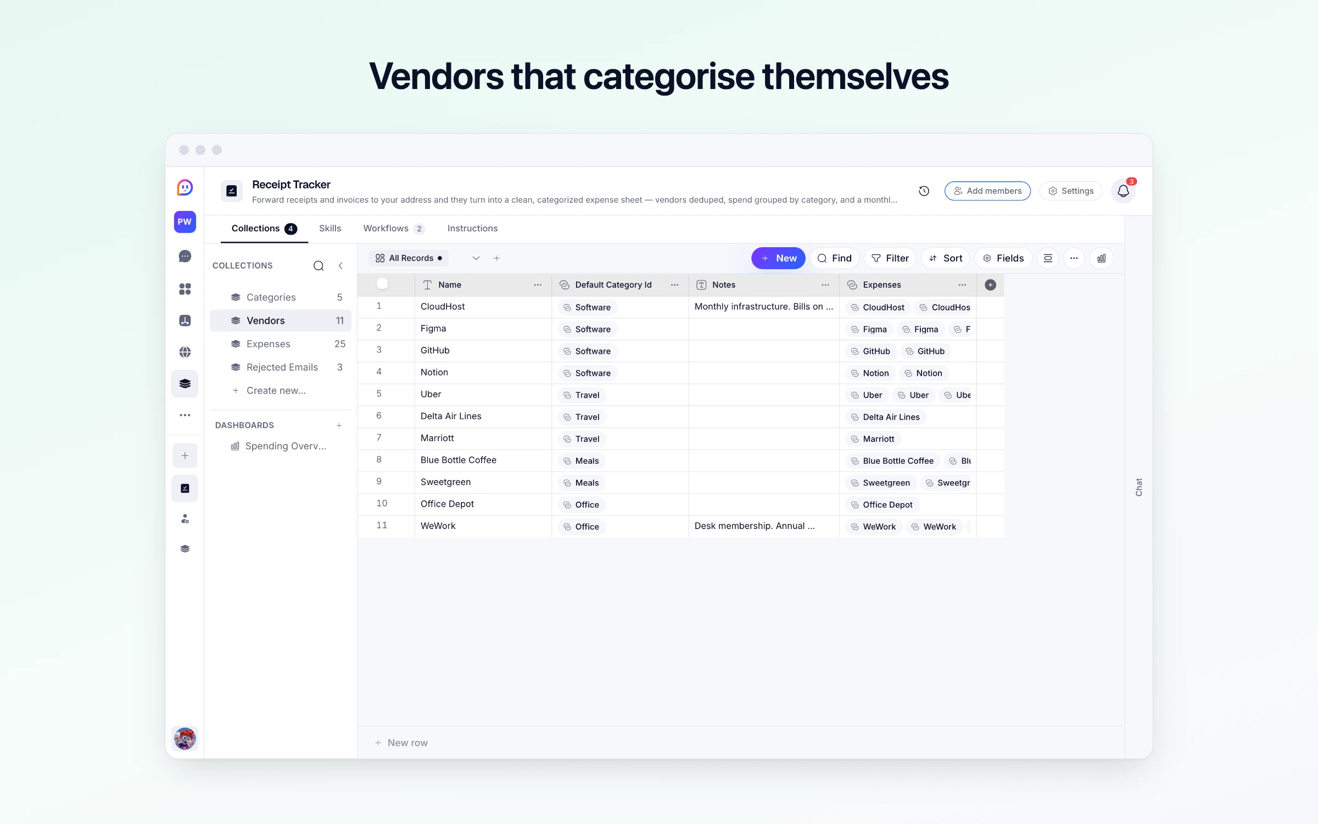Open the Filter button
This screenshot has height=824, width=1318.
point(890,258)
